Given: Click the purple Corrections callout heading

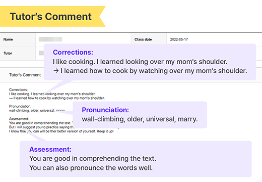Looking at the screenshot, I should (x=73, y=52).
